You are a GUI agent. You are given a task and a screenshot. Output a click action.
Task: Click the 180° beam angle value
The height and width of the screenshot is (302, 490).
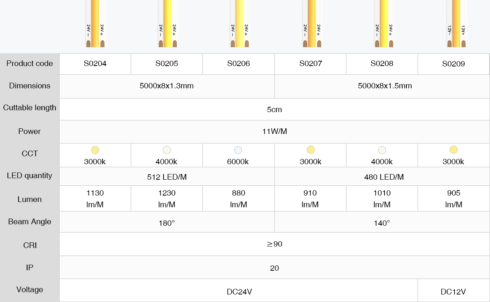167,223
